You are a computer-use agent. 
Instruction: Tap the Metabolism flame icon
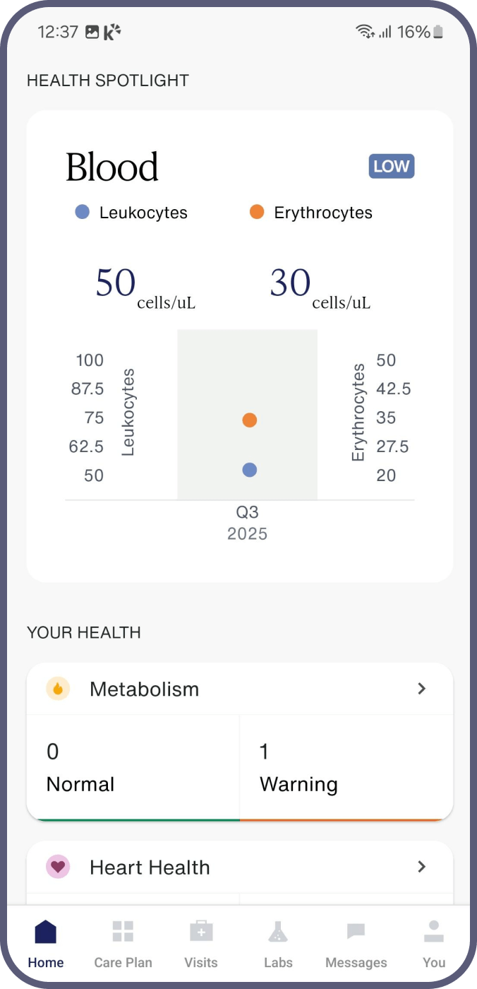[57, 687]
